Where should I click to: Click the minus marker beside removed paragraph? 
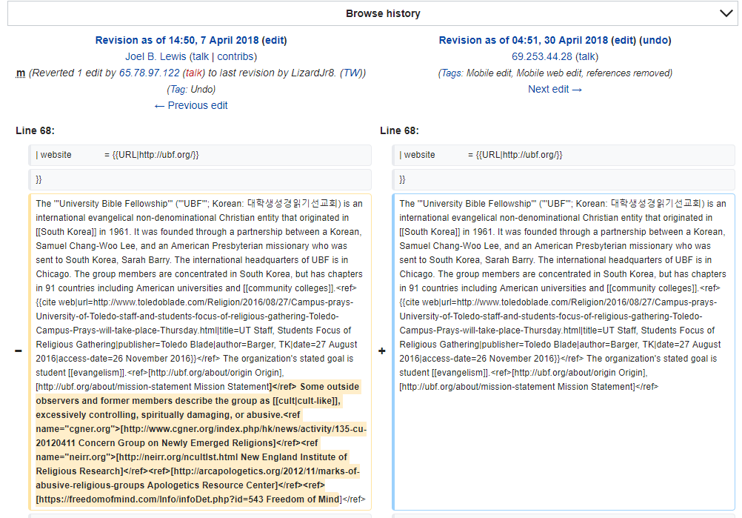[19, 351]
